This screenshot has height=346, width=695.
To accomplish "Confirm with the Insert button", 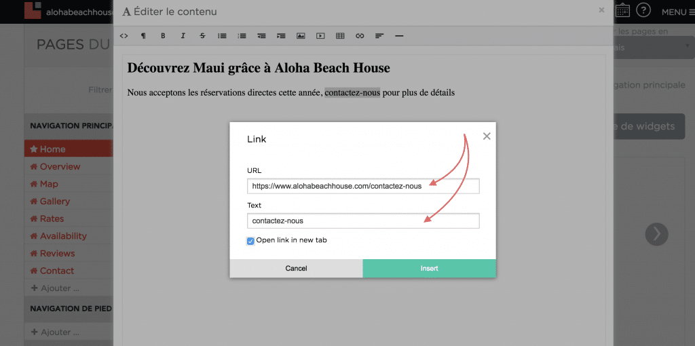I will point(430,269).
